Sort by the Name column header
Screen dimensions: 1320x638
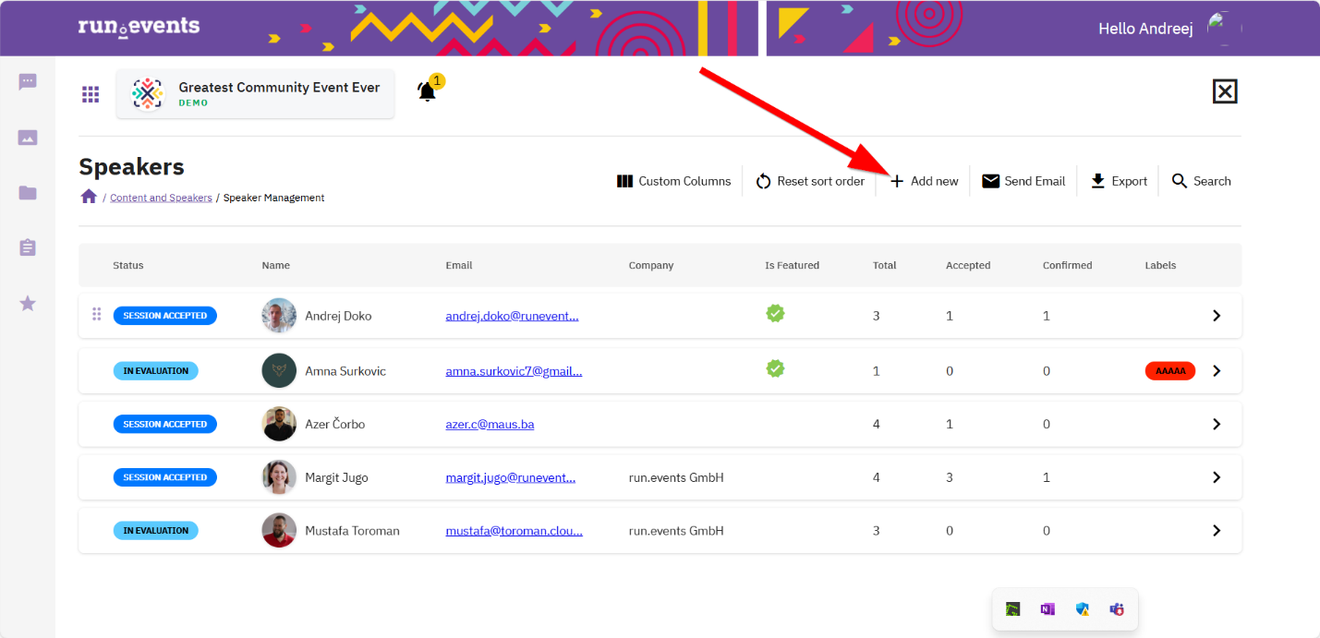276,265
